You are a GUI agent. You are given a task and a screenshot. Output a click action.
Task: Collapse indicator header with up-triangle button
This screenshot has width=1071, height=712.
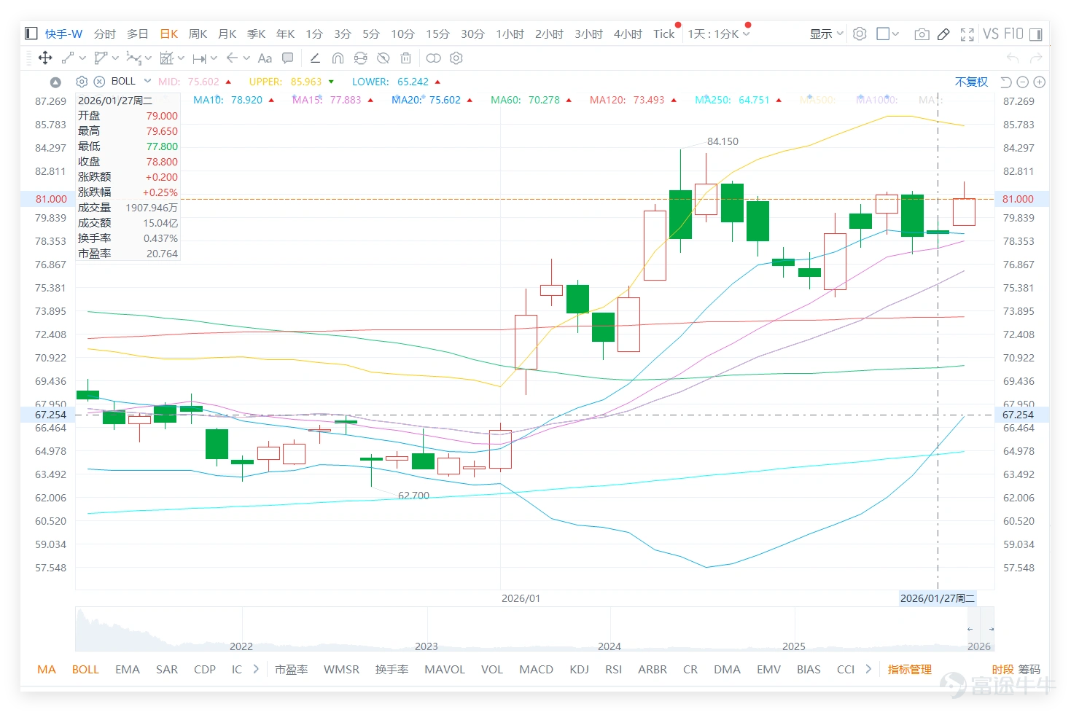[55, 82]
